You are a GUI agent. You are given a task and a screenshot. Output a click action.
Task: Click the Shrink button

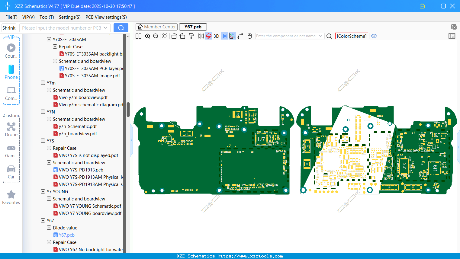(x=9, y=28)
